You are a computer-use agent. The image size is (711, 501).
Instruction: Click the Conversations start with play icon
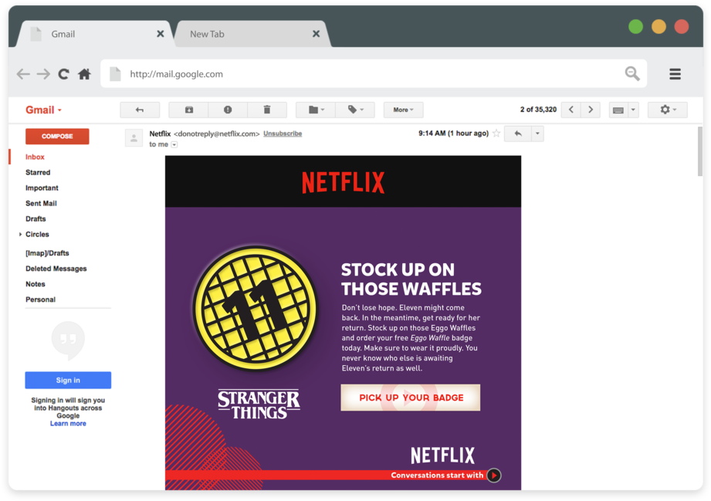pos(494,476)
